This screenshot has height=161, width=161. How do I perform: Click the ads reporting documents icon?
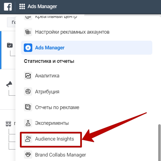pyautogui.click(x=28, y=107)
